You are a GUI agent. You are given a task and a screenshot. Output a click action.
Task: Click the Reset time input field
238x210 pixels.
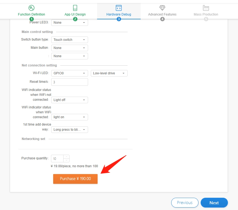70,82
